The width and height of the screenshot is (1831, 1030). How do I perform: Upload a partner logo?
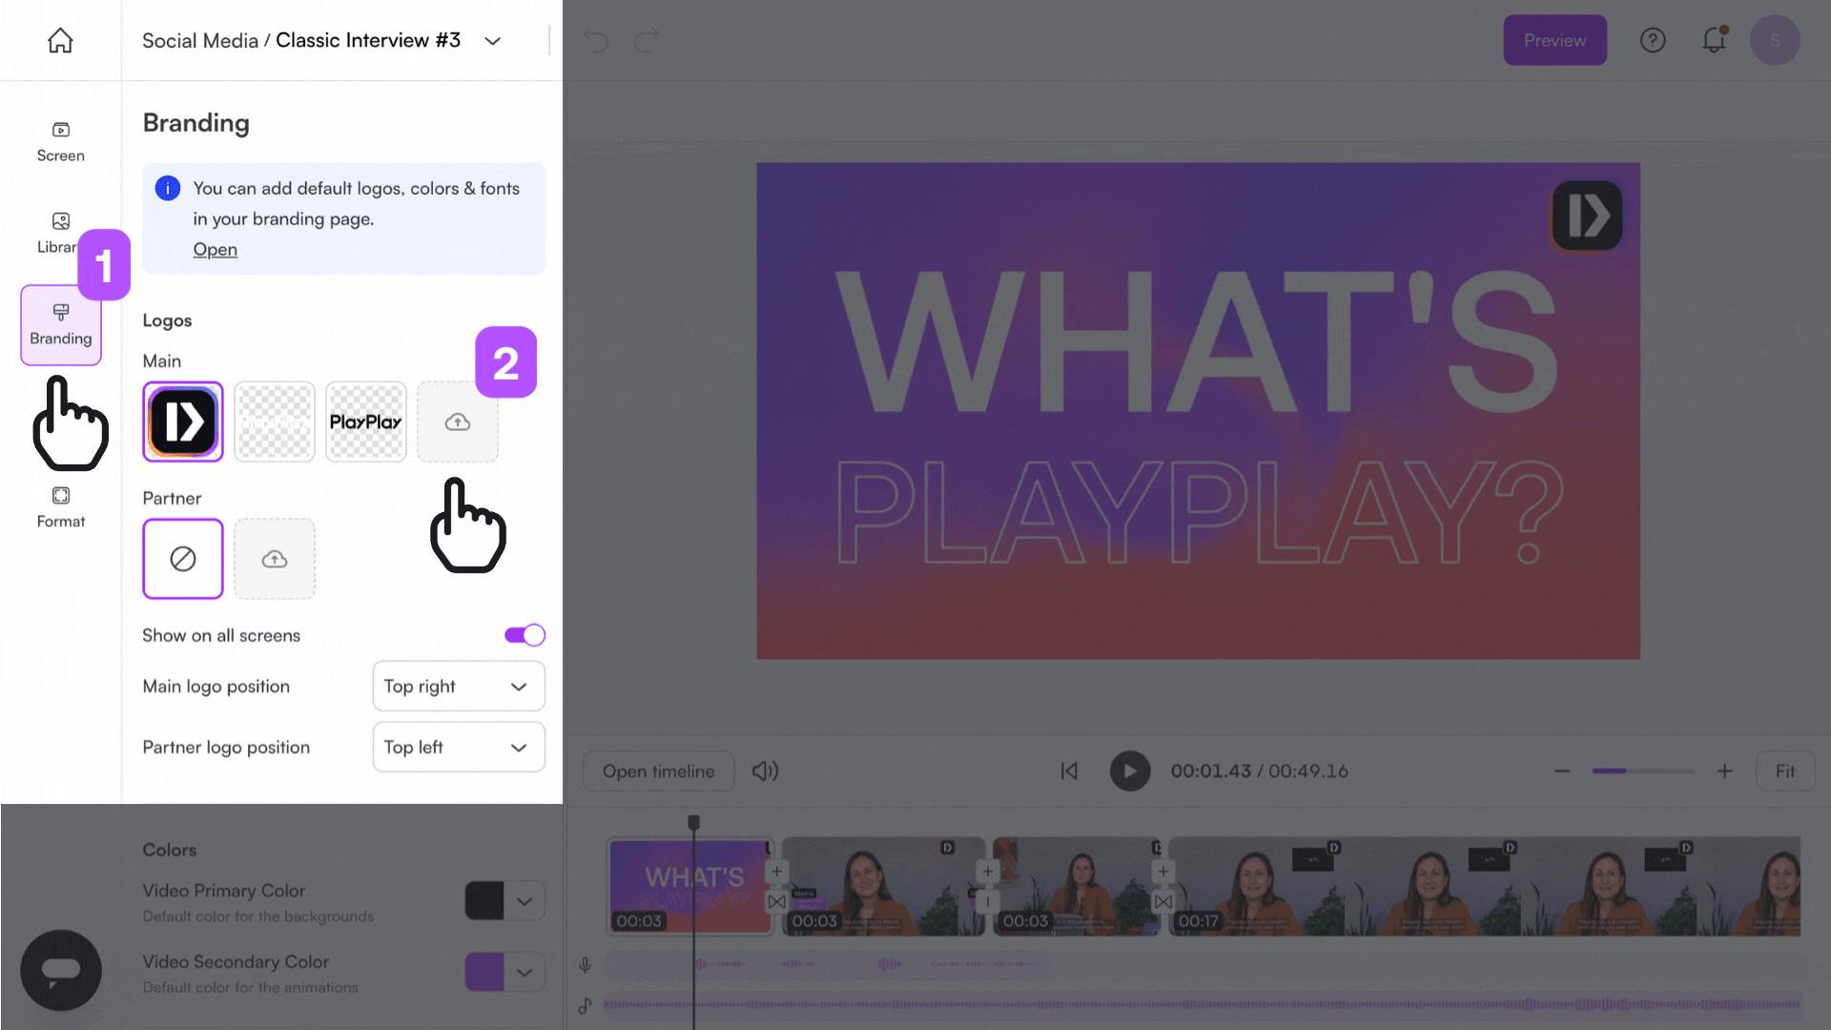(x=275, y=560)
